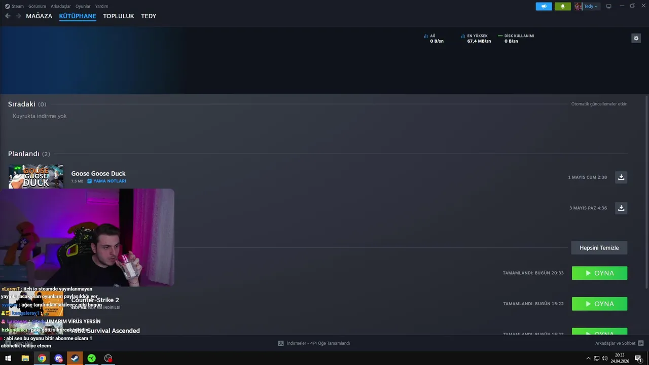Click download icon for 3 MAYIS PAZ item
The width and height of the screenshot is (649, 365).
click(621, 208)
